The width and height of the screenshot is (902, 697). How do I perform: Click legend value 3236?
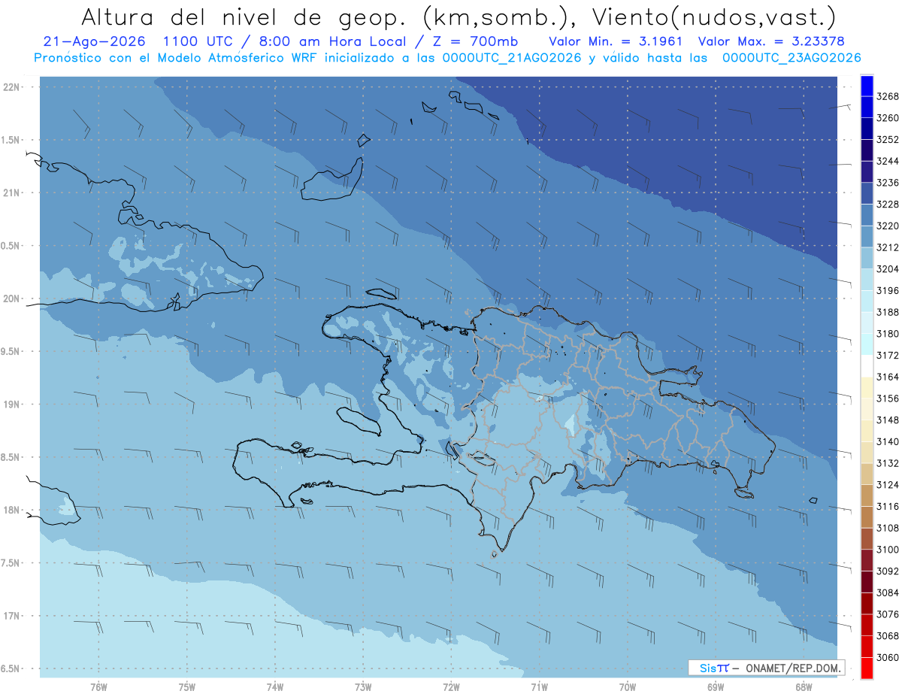click(888, 183)
